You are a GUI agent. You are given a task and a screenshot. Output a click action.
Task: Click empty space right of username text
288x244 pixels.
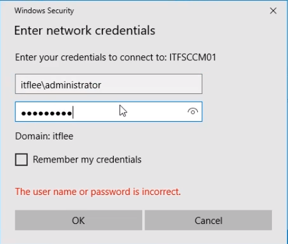pos(152,84)
